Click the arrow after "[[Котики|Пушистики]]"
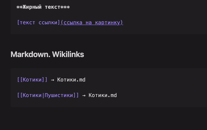Image resolution: width=207 pixels, height=130 pixels. pos(84,95)
